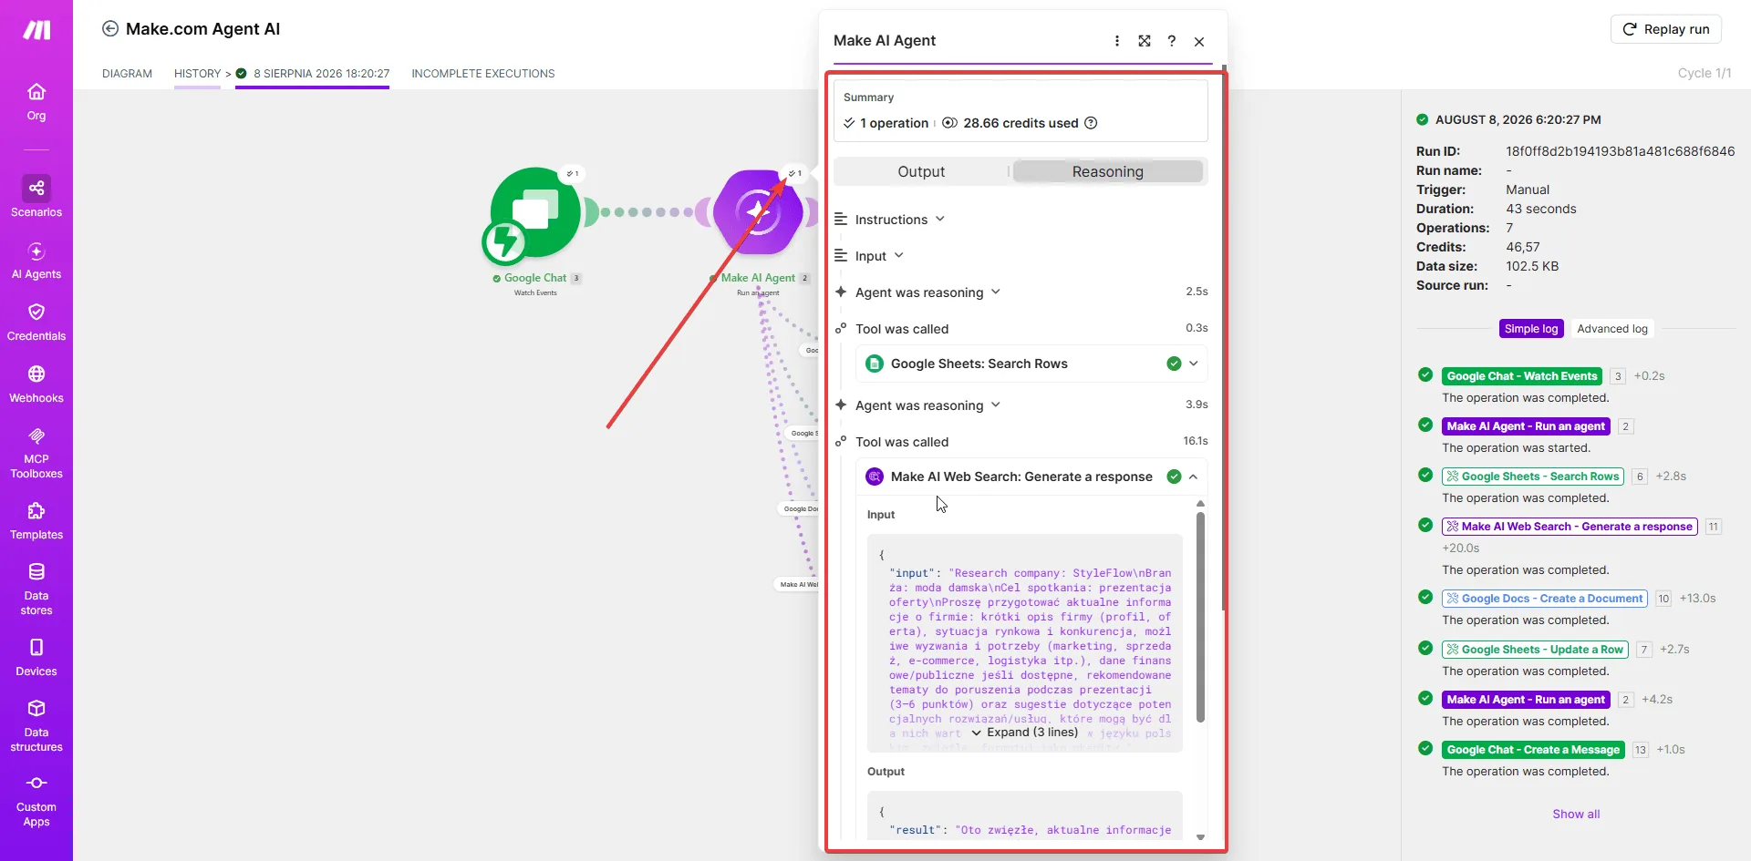Select Simple log mode

click(1531, 329)
